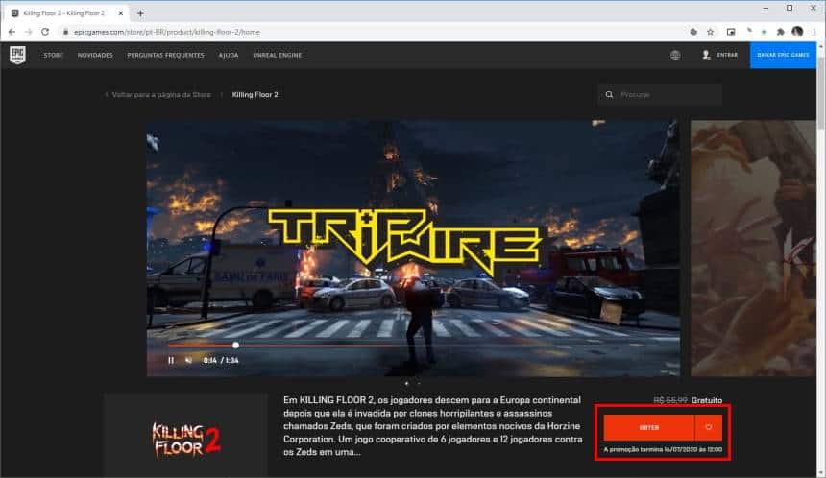Reload the page
Screen dimensions: 826x478
(45, 32)
